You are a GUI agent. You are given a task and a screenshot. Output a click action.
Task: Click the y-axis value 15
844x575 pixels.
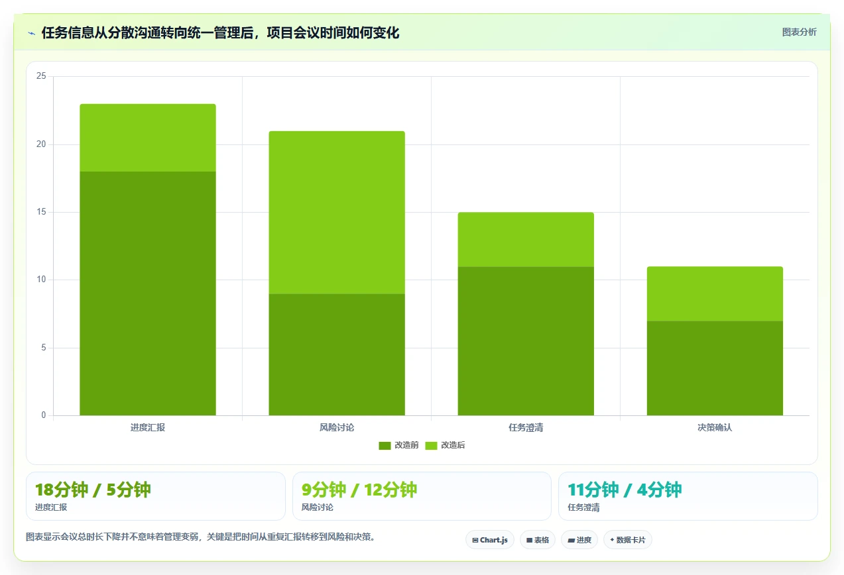coord(41,213)
